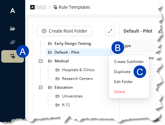Click the Default - Pilot folder icon

click(x=50, y=52)
